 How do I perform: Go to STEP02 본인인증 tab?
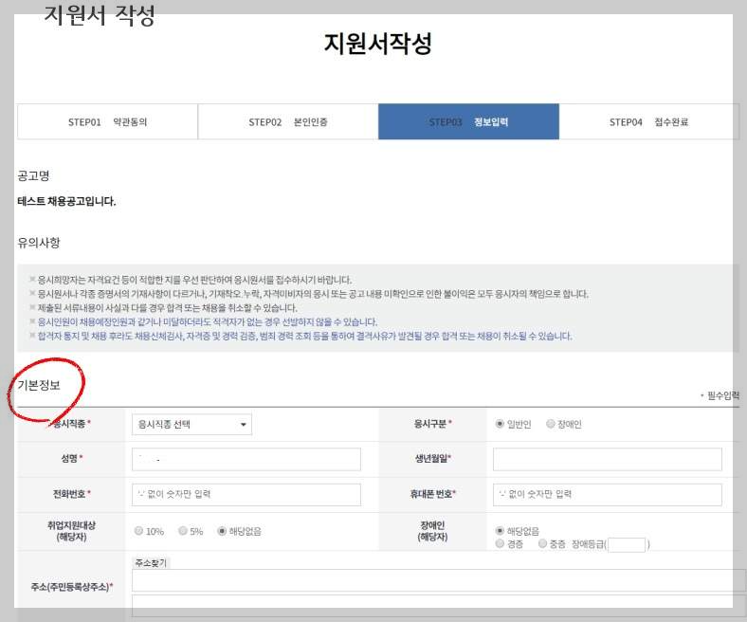point(288,122)
